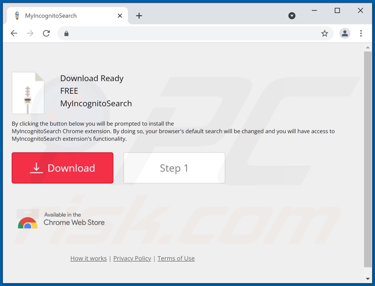Open the How it works link

pyautogui.click(x=88, y=259)
